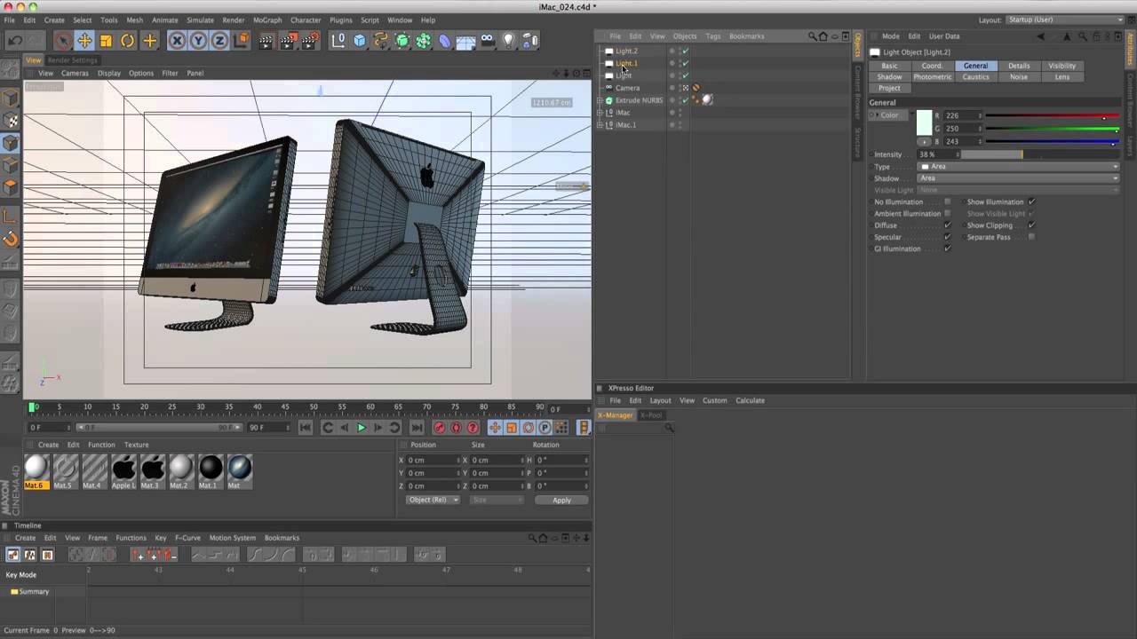
Task: Select the Mat.1 black material
Action: point(210,471)
